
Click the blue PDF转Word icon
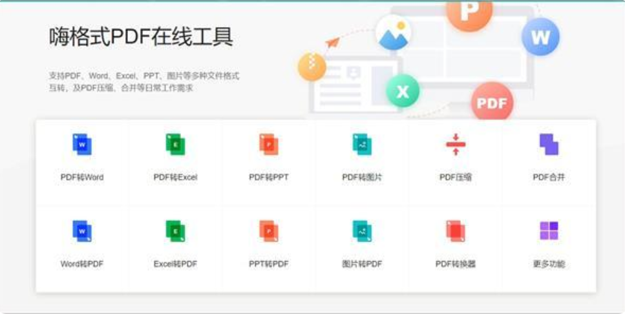pyautogui.click(x=82, y=145)
